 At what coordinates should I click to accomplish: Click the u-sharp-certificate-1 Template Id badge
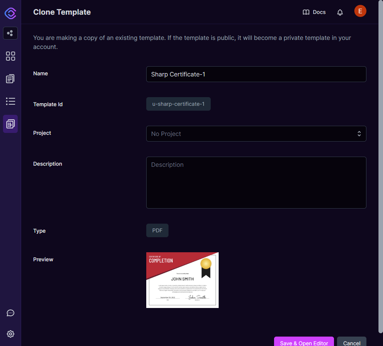[x=178, y=104]
